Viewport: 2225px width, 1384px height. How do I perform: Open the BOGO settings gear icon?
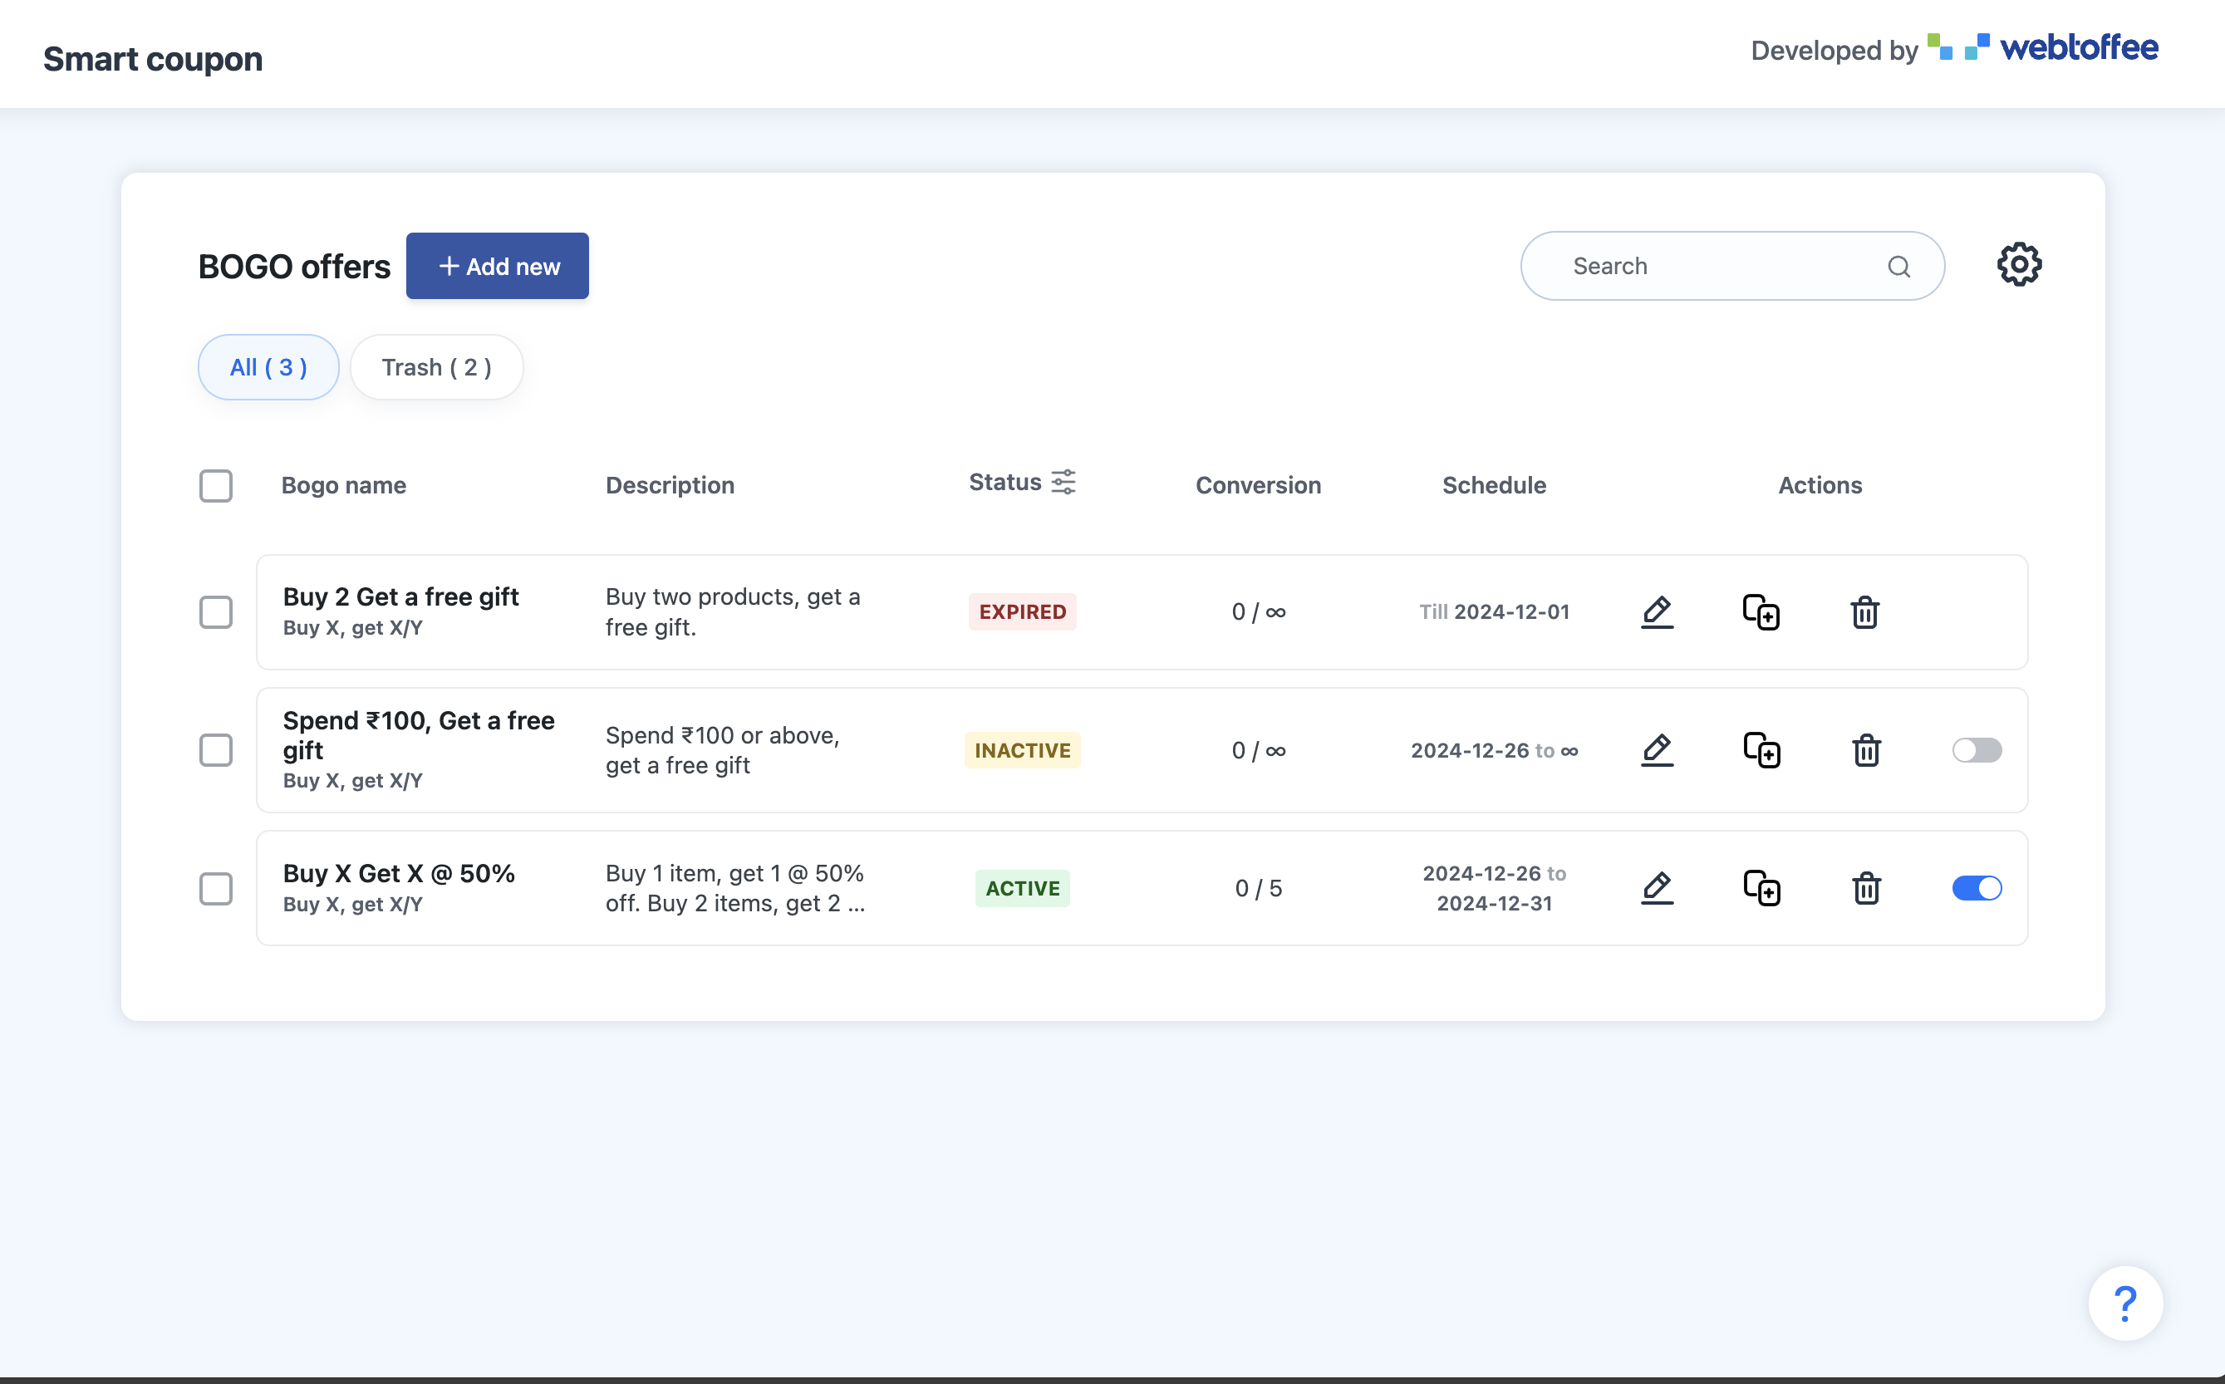pyautogui.click(x=2018, y=266)
